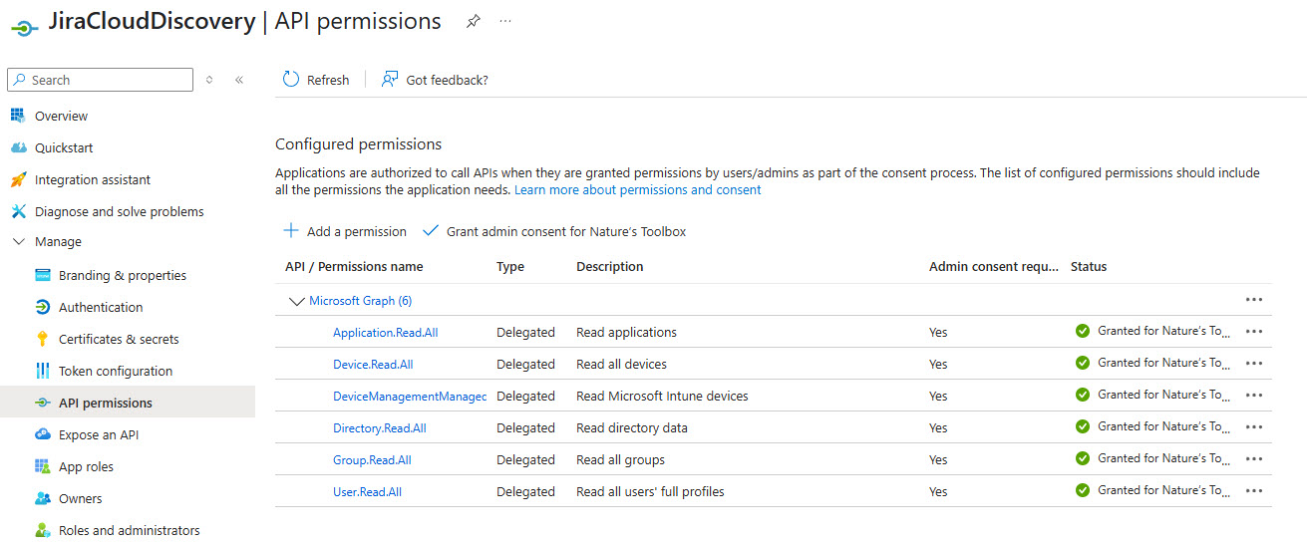Open the ellipsis menu beside the page title
The height and width of the screenshot is (546, 1307).
tap(505, 21)
